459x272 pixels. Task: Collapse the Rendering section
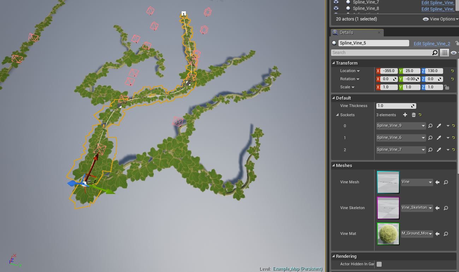point(334,256)
